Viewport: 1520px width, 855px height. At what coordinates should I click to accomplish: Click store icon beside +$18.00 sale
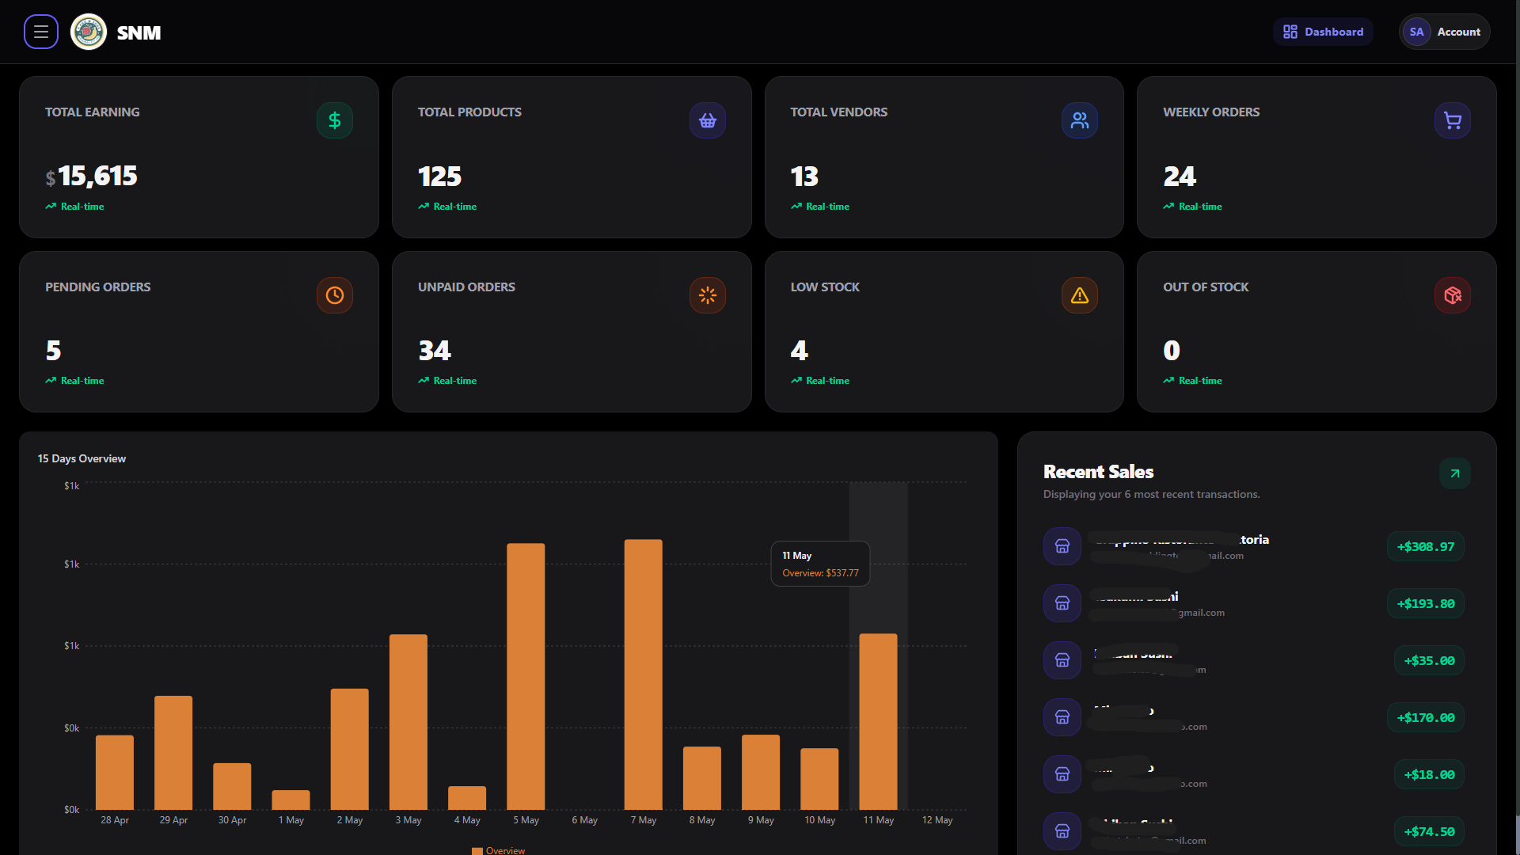1062,774
